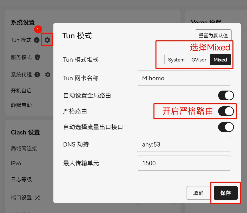Toggle 自动设置全局路由 switch
Viewport: 247px width, 213px height.
coord(226,96)
